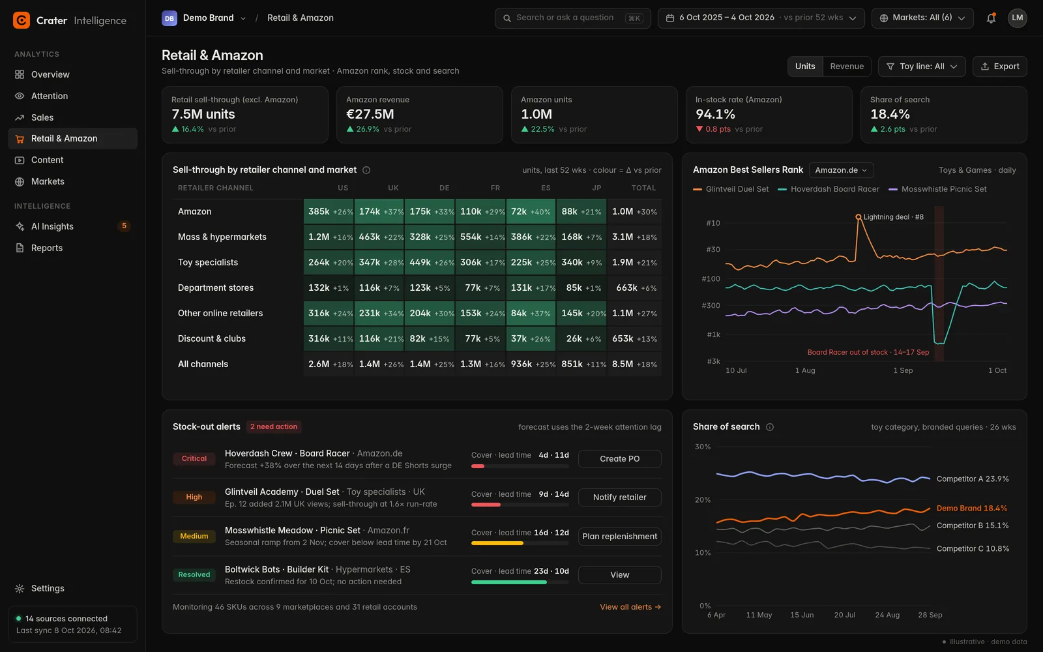Image resolution: width=1043 pixels, height=652 pixels.
Task: Change Amazon.de marketplace dropdown
Action: click(841, 170)
